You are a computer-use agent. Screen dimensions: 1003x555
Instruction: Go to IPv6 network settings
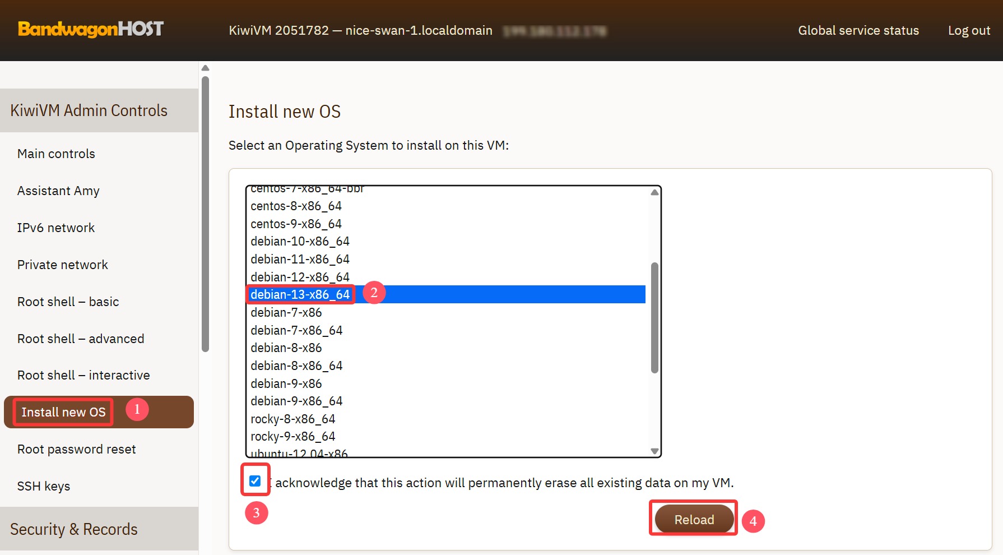point(56,228)
